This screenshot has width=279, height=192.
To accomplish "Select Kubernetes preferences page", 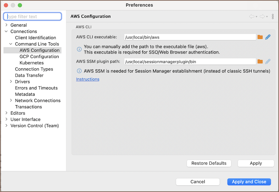I will [32, 63].
